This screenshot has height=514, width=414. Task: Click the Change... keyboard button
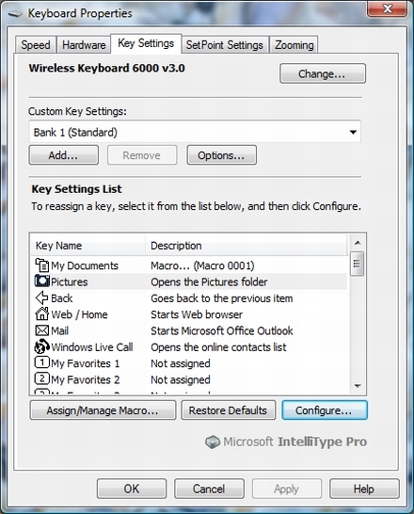[x=323, y=73]
